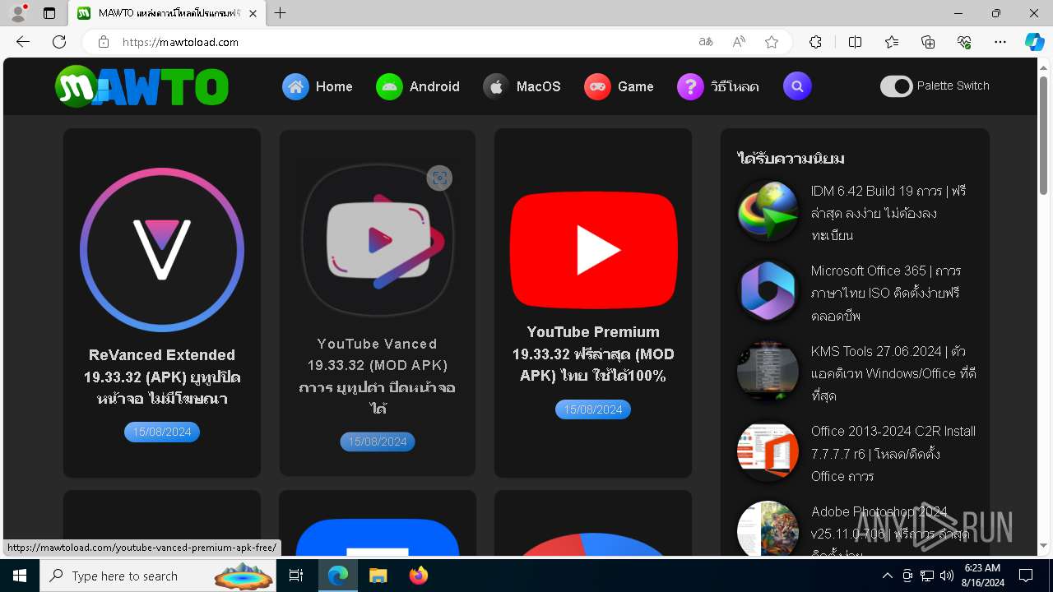Open a new browser tab
The width and height of the screenshot is (1053, 592).
tap(281, 13)
